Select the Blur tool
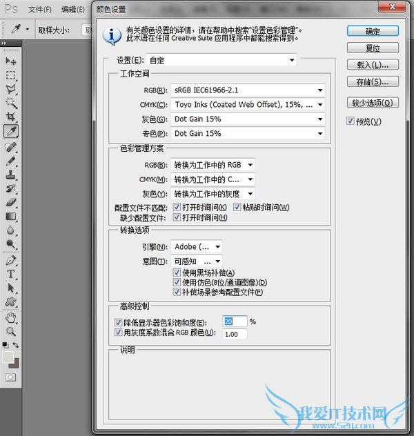The width and height of the screenshot is (414, 436). click(10, 230)
